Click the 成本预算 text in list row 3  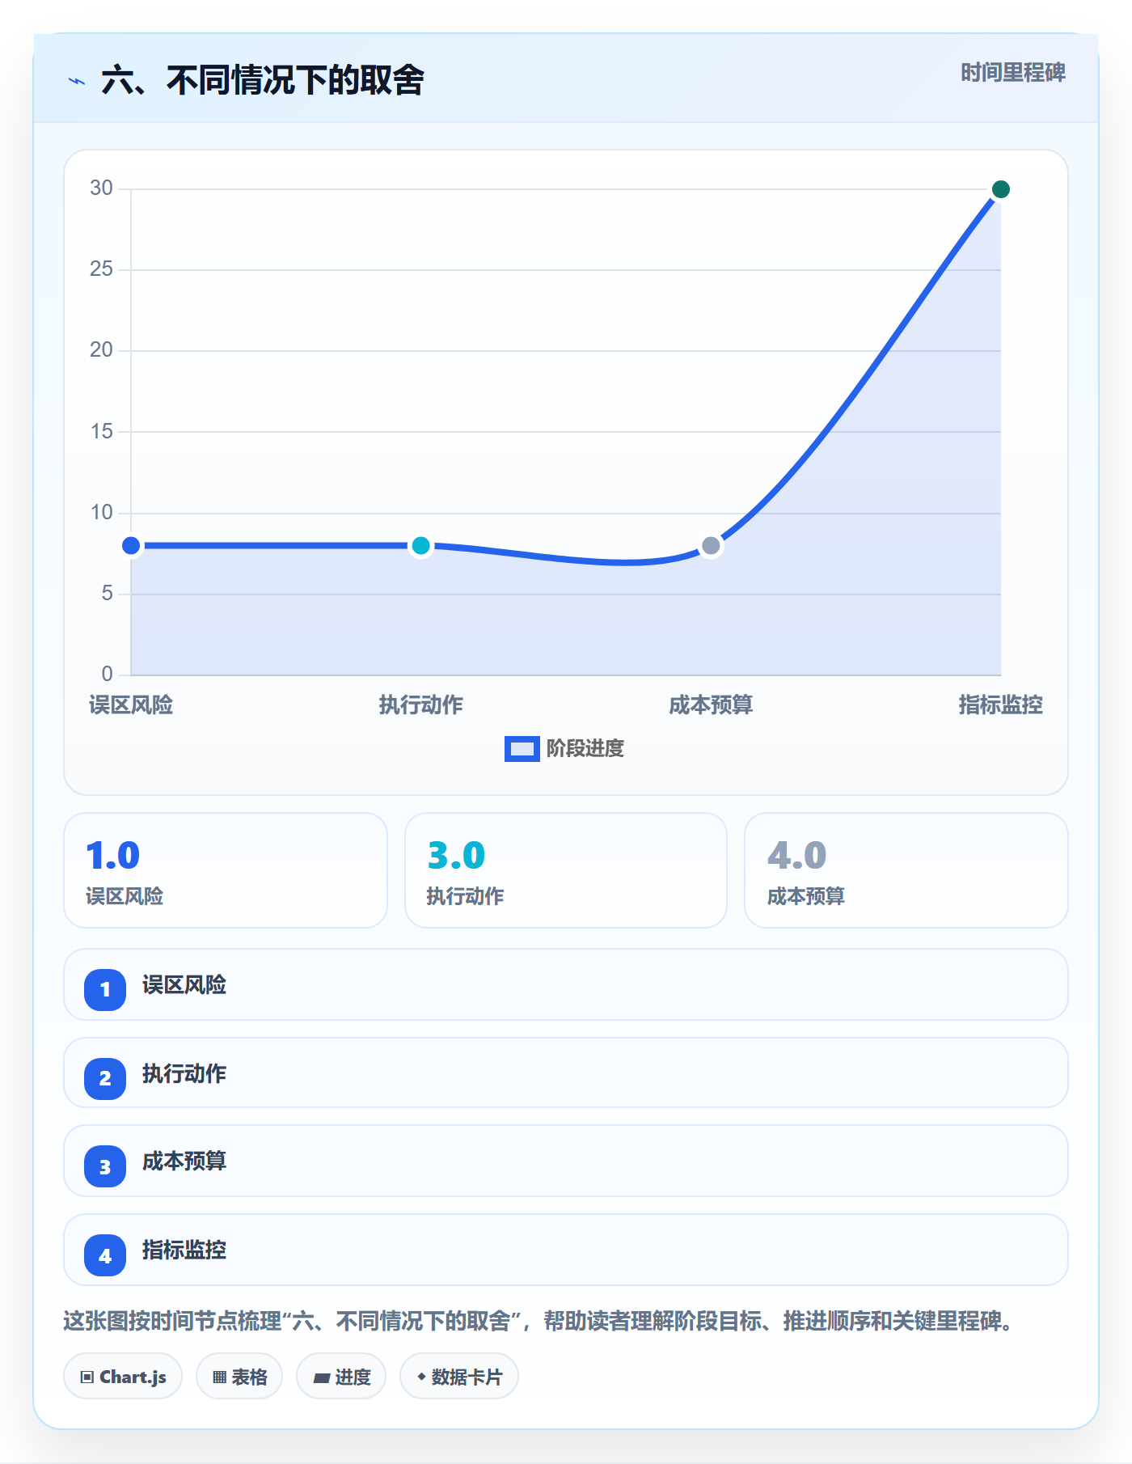click(184, 1161)
